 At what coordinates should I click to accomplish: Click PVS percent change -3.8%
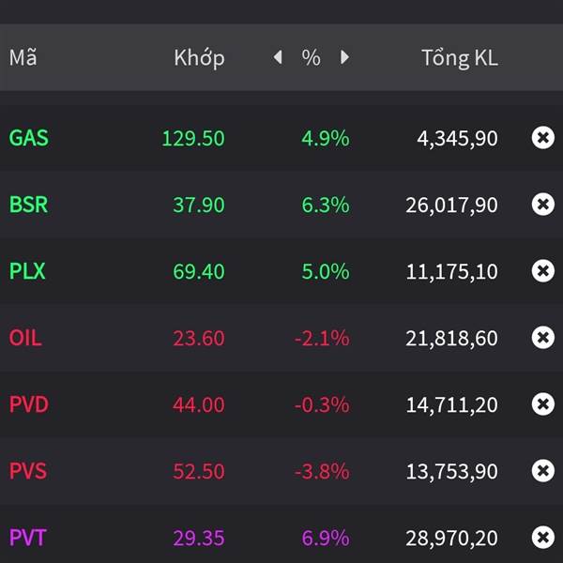pyautogui.click(x=322, y=471)
